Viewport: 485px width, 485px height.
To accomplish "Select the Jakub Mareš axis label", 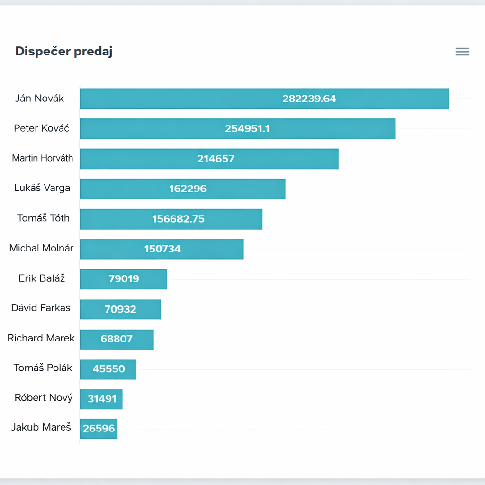I will pos(41,427).
